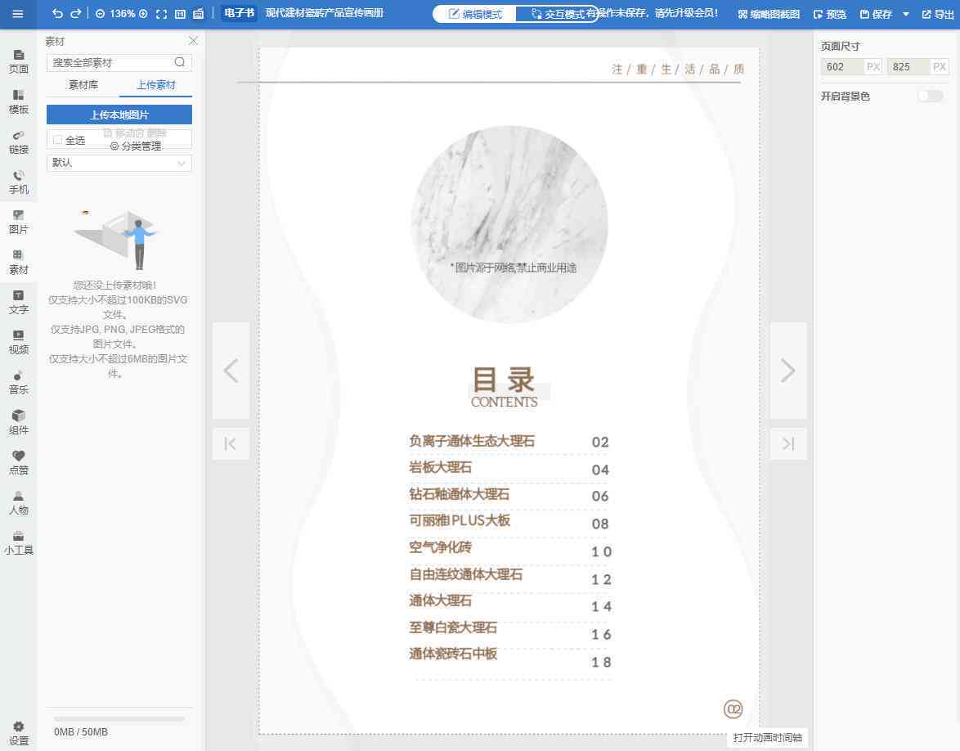The image size is (960, 751).
Task: Select the marble circle image
Action: (509, 224)
